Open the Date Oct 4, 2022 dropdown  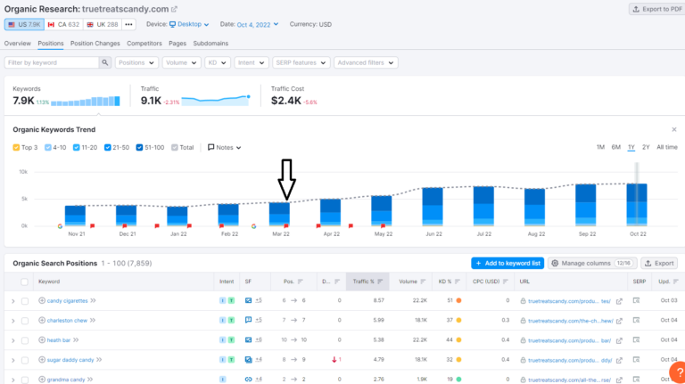pyautogui.click(x=258, y=25)
